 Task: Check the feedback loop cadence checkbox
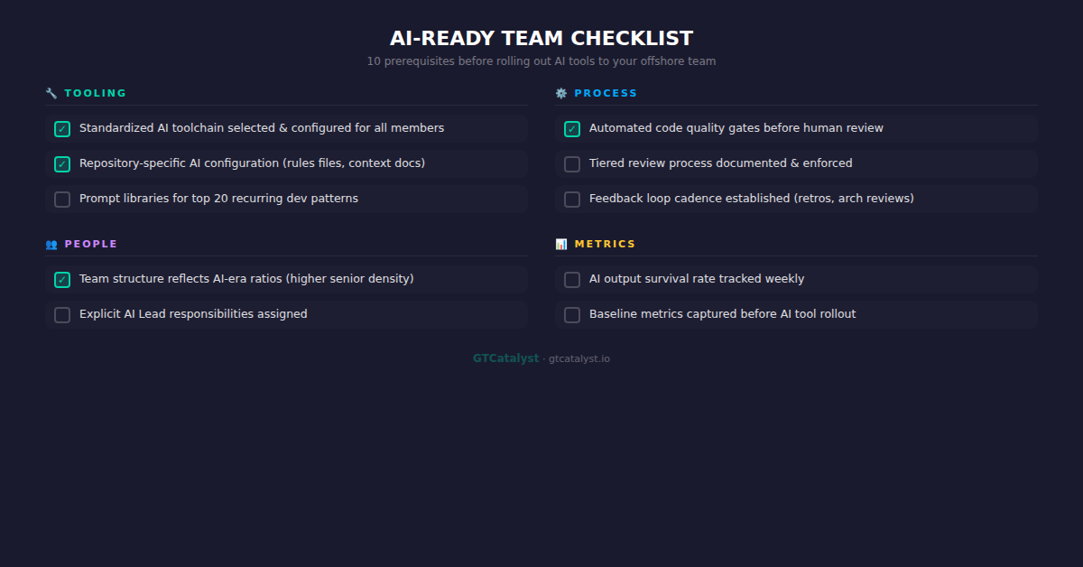(x=571, y=199)
